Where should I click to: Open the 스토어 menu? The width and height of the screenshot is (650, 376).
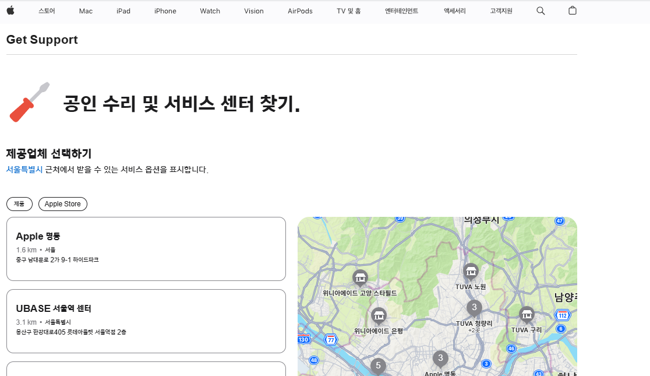(x=47, y=11)
